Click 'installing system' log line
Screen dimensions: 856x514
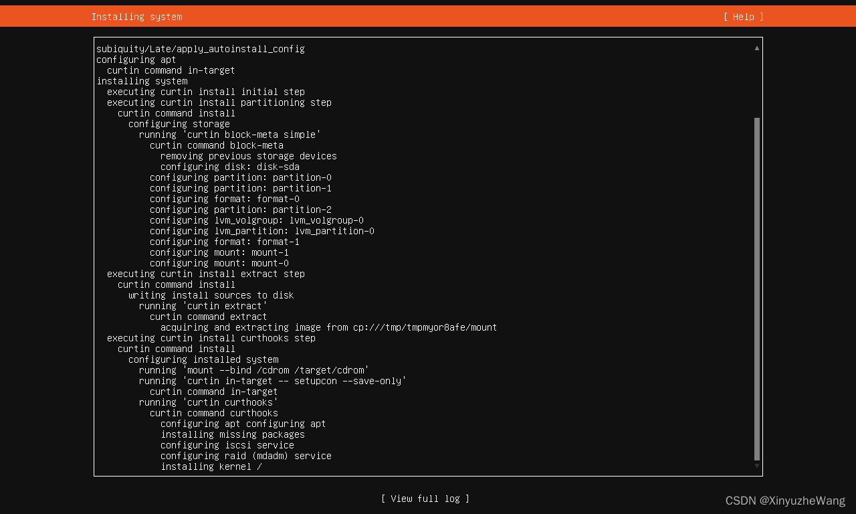pos(142,81)
